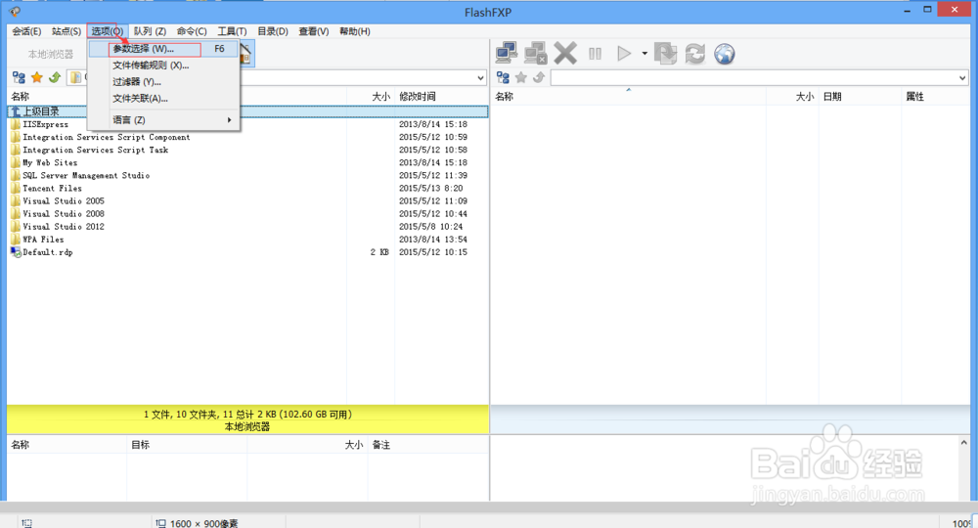Click queue pane 大小 column header
This screenshot has width=978, height=528.
click(354, 445)
